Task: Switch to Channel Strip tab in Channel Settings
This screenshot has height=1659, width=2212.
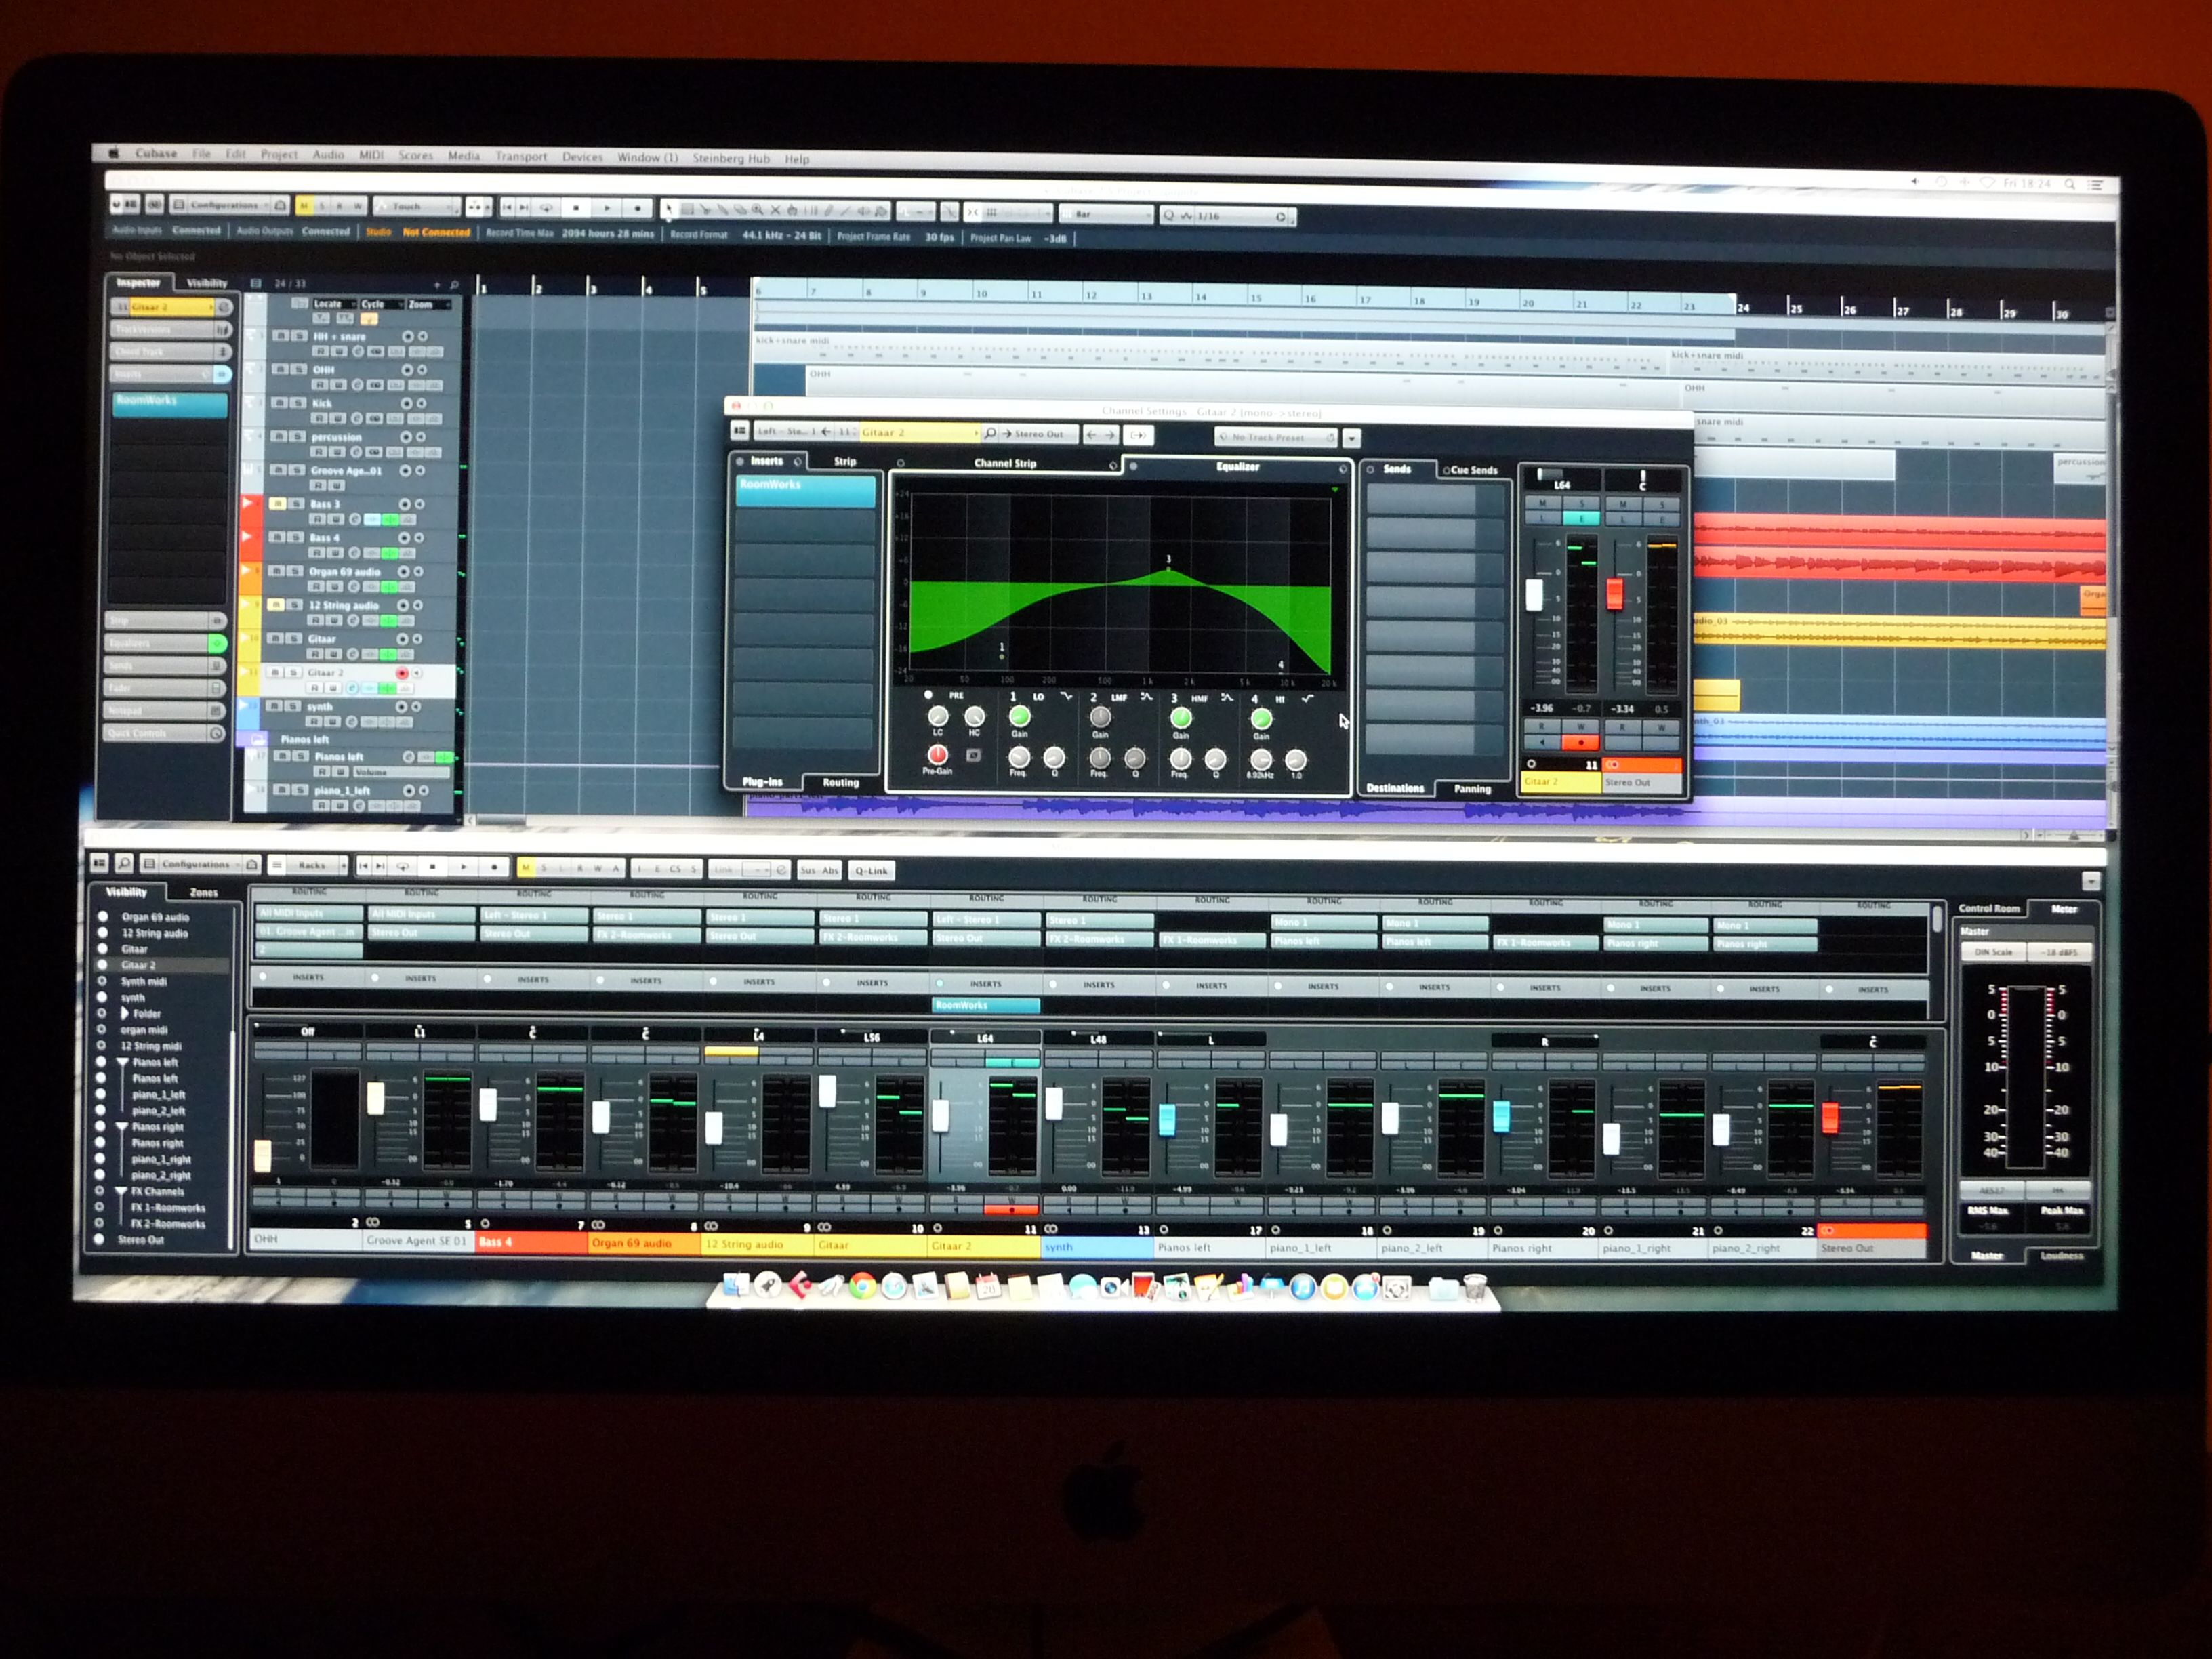Action: coord(1005,463)
